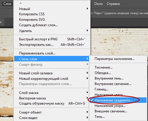This screenshot has height=121, width=148.
Task: Choose Тень... layer style
Action: 118,117
